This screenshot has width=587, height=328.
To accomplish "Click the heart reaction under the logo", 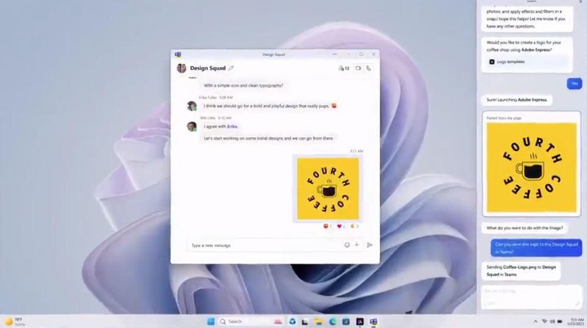I will (340, 226).
